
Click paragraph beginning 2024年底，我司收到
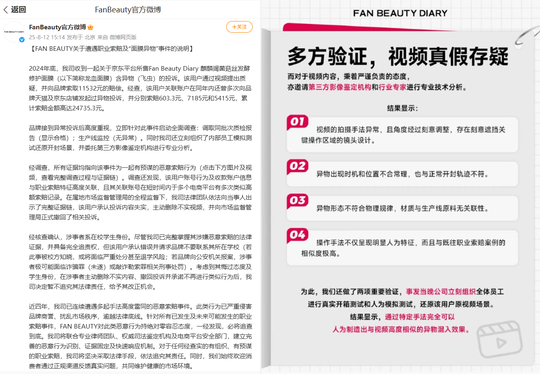tap(140, 88)
